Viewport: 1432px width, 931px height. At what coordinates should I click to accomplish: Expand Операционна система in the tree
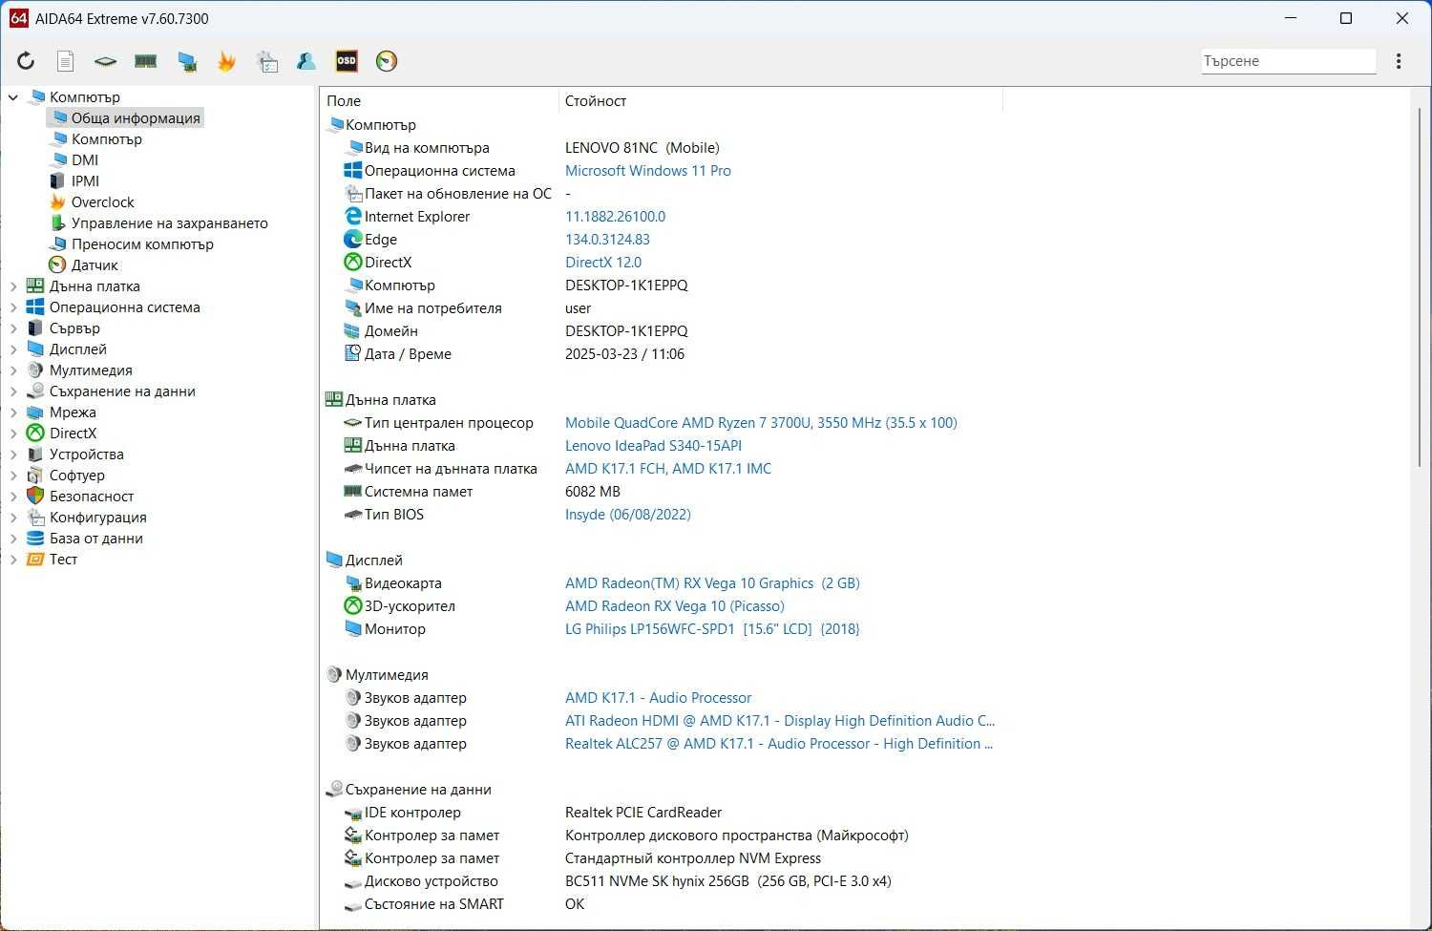tap(13, 307)
